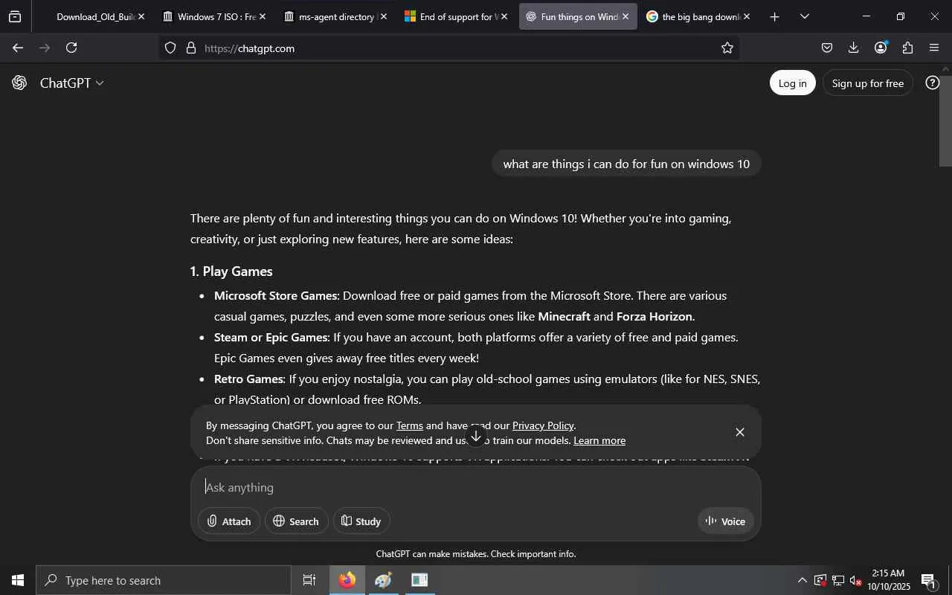Switch to the ms-agent directory tab
Viewport: 952px width, 595px height.
pos(335,16)
